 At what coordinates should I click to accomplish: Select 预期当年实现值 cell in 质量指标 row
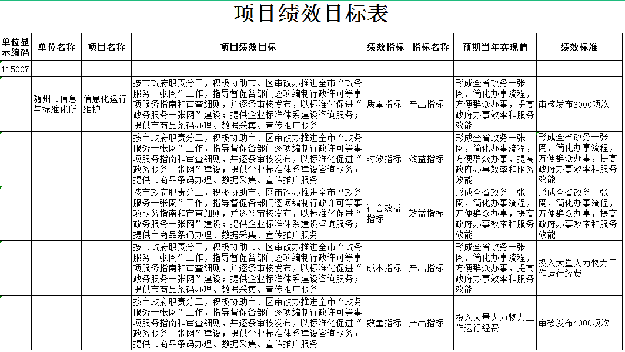tap(495, 104)
